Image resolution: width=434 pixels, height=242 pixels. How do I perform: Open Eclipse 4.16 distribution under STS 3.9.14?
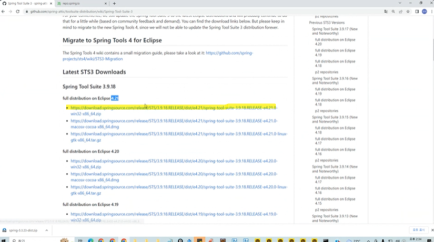pyautogui.click(x=335, y=191)
